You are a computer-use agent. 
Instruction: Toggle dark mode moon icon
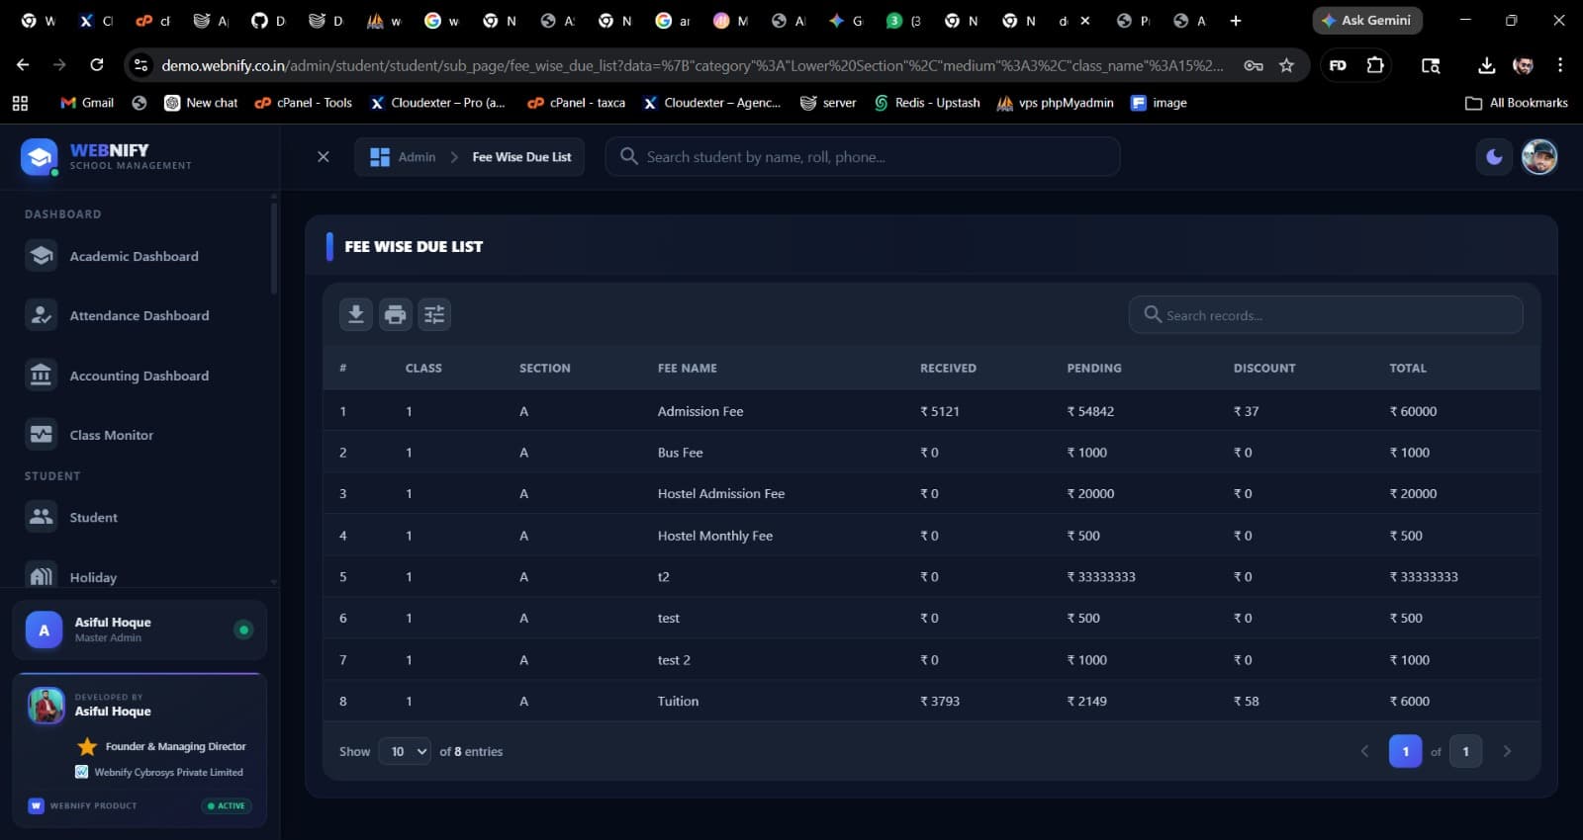pyautogui.click(x=1494, y=157)
